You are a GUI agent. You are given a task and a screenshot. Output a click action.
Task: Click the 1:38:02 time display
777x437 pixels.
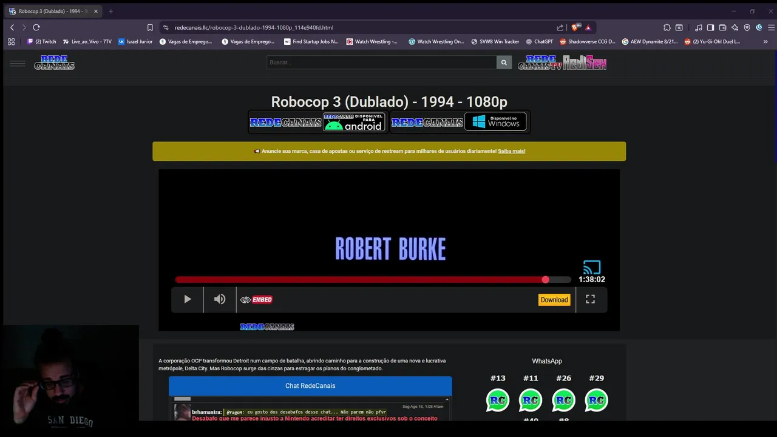[591, 280]
